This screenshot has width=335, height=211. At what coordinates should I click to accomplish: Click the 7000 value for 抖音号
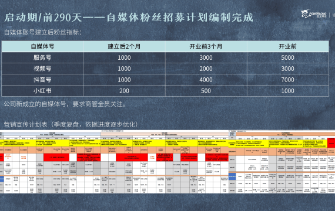coord(288,80)
